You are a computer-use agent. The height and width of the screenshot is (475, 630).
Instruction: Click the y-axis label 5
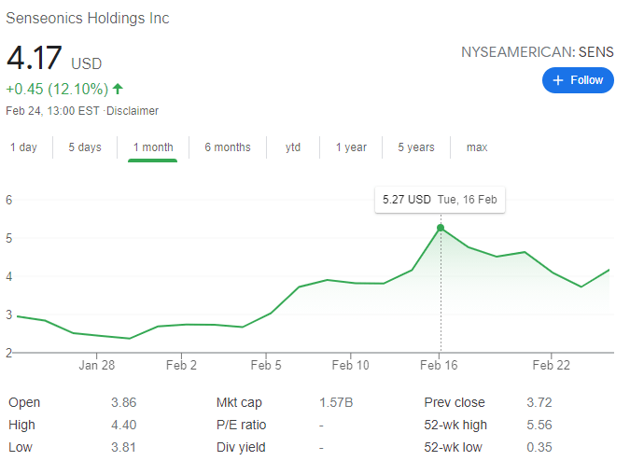[x=8, y=238]
